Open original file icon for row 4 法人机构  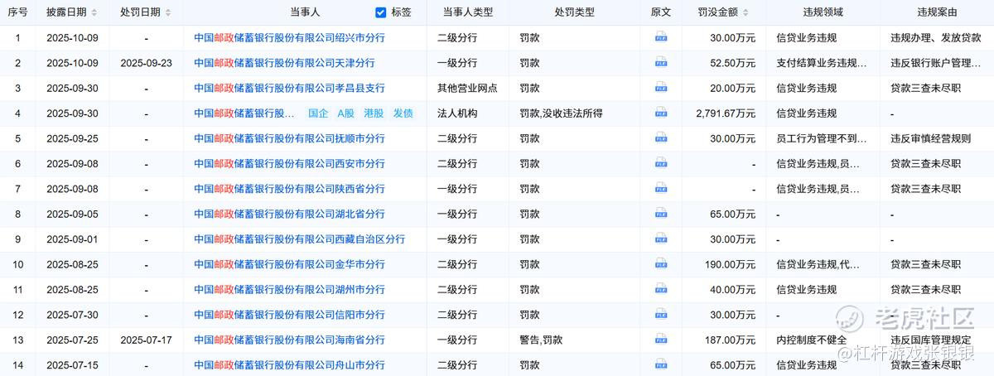(x=661, y=113)
